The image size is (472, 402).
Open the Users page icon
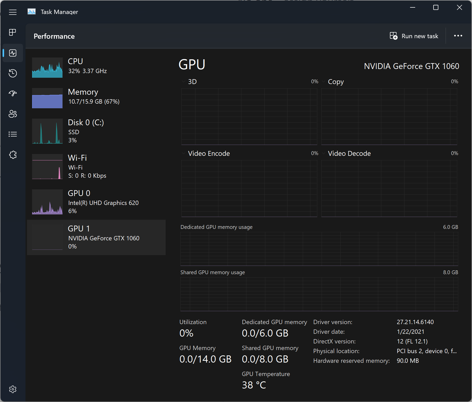pyautogui.click(x=13, y=114)
